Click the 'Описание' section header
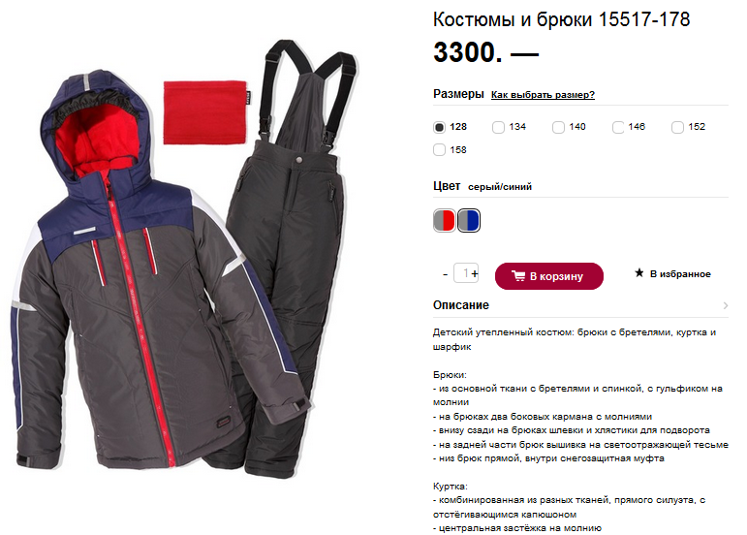Image resolution: width=747 pixels, height=535 pixels. click(460, 305)
